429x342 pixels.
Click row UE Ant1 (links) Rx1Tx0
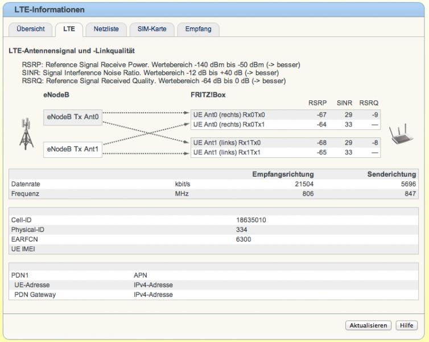pos(286,142)
